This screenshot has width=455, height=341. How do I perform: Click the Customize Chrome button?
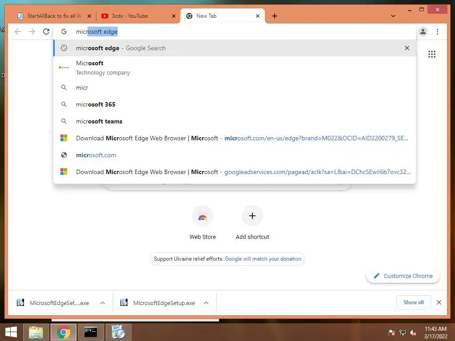[403, 276]
